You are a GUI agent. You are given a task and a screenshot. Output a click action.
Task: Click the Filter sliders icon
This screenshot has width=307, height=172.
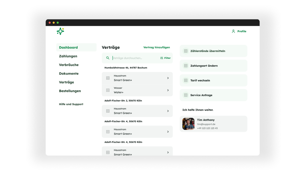pyautogui.click(x=162, y=58)
